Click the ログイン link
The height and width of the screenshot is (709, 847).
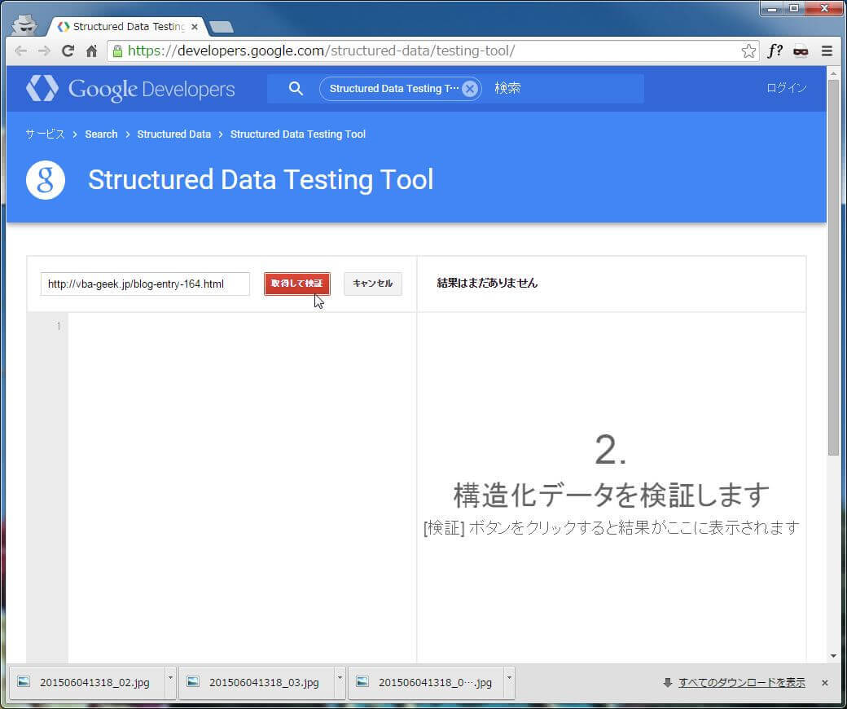point(786,89)
